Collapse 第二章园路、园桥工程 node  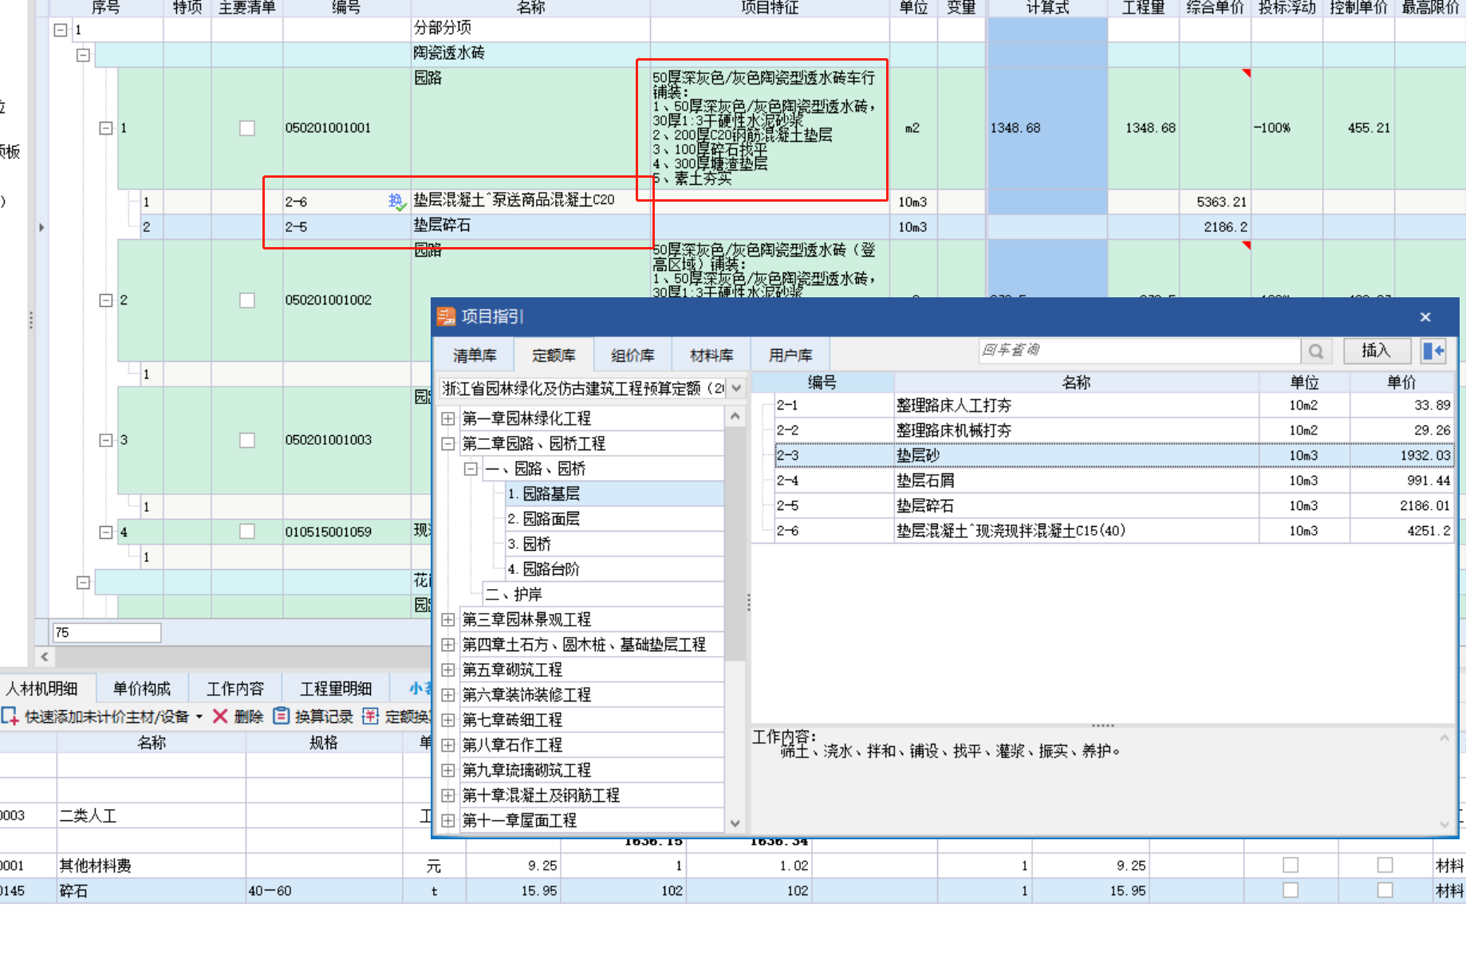(x=448, y=444)
